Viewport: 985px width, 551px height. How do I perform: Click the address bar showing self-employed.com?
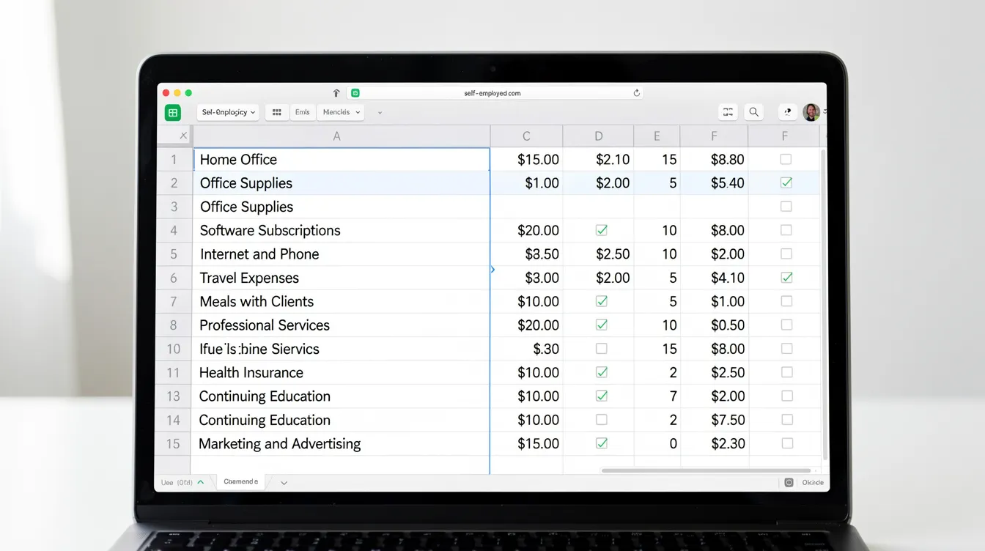[495, 93]
